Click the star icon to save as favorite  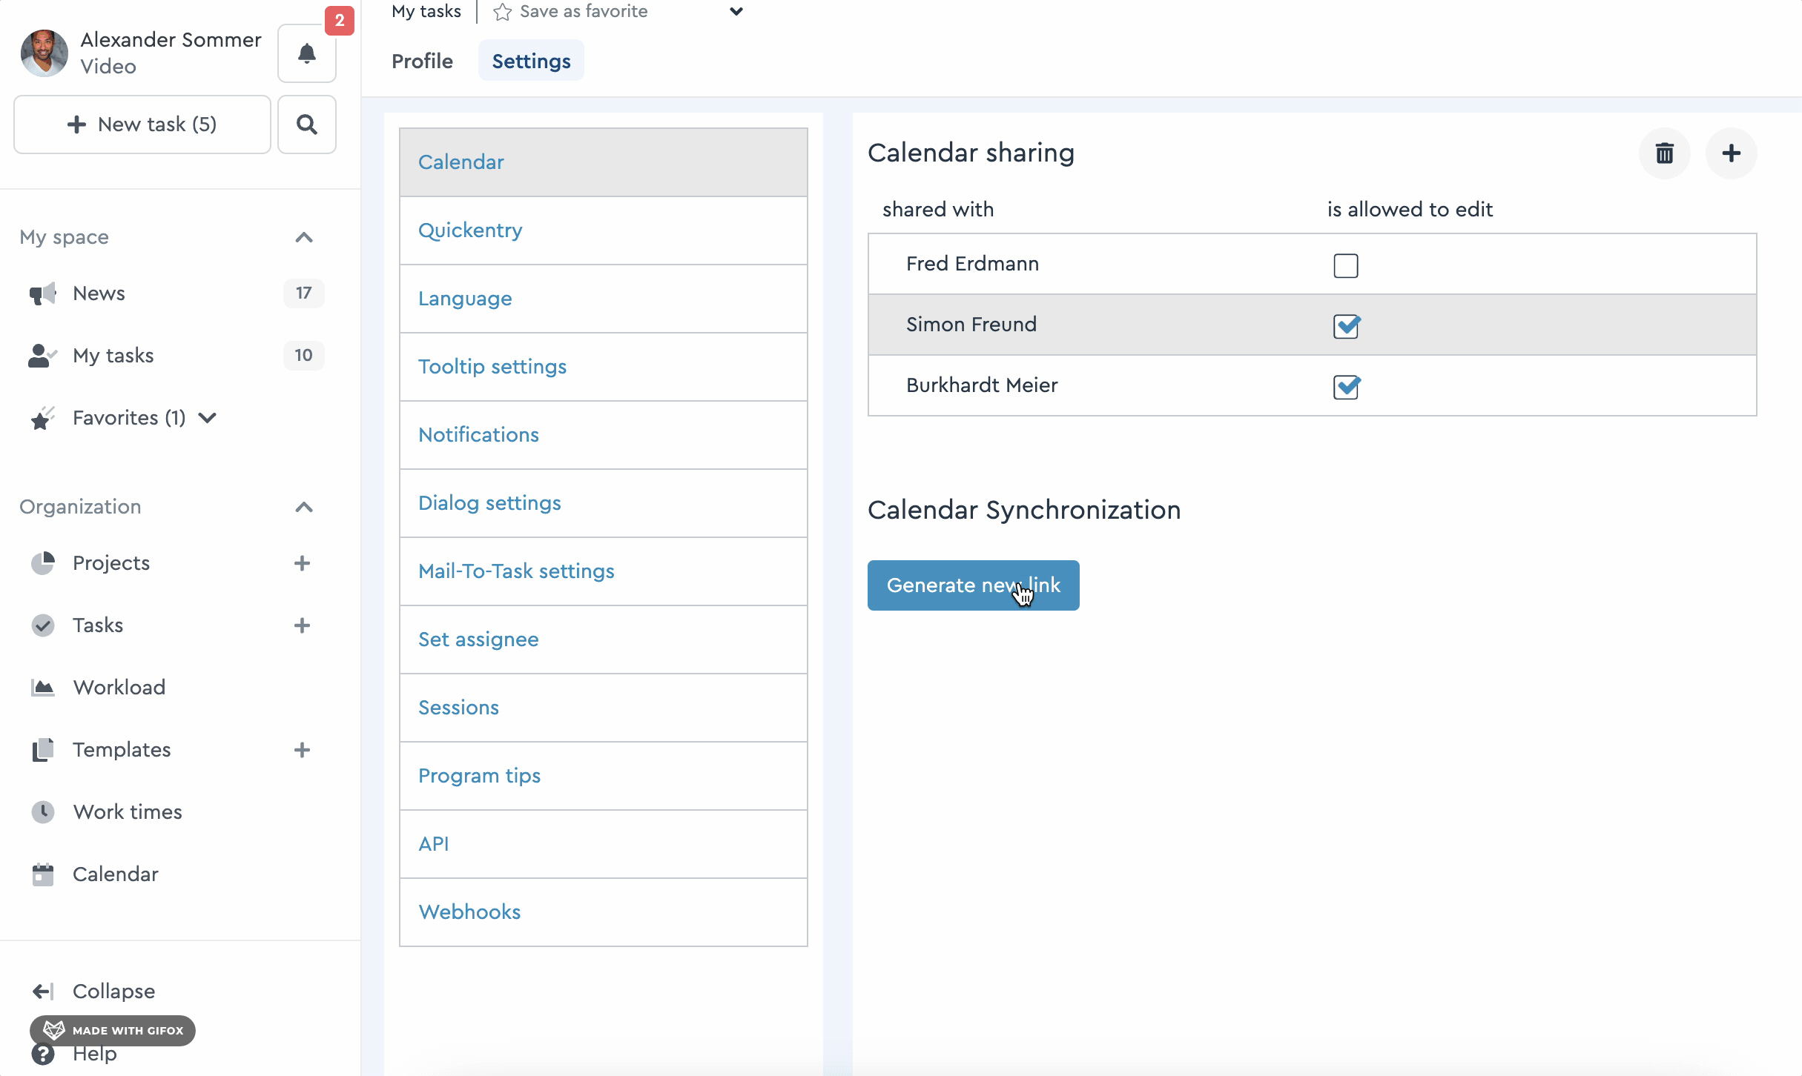pos(502,12)
